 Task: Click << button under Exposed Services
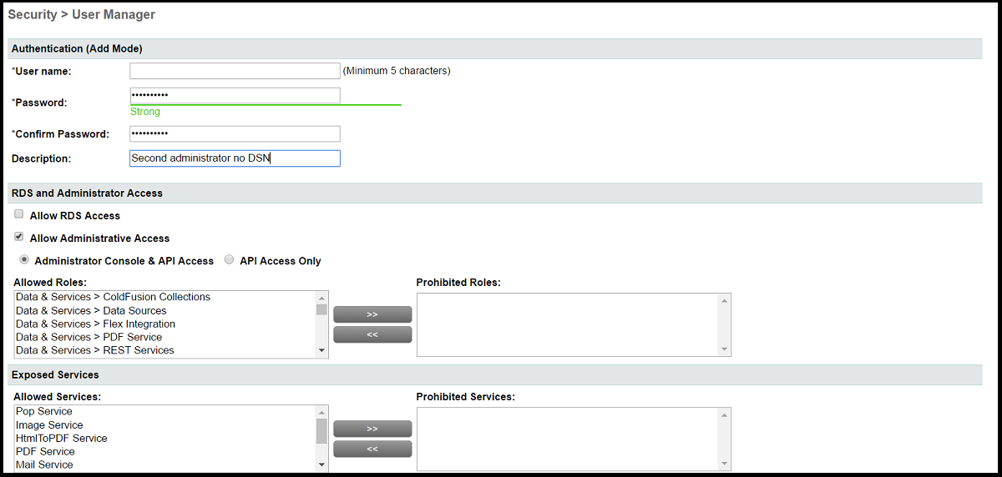click(372, 449)
